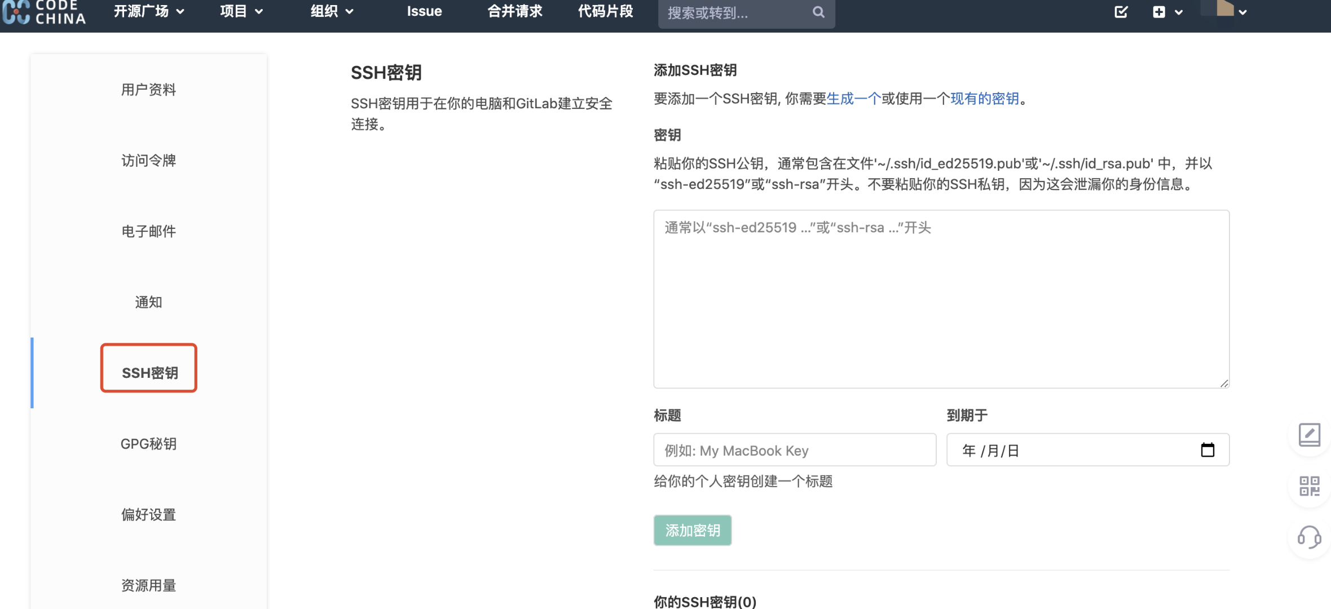
Task: Click the SSH key textarea
Action: [941, 299]
